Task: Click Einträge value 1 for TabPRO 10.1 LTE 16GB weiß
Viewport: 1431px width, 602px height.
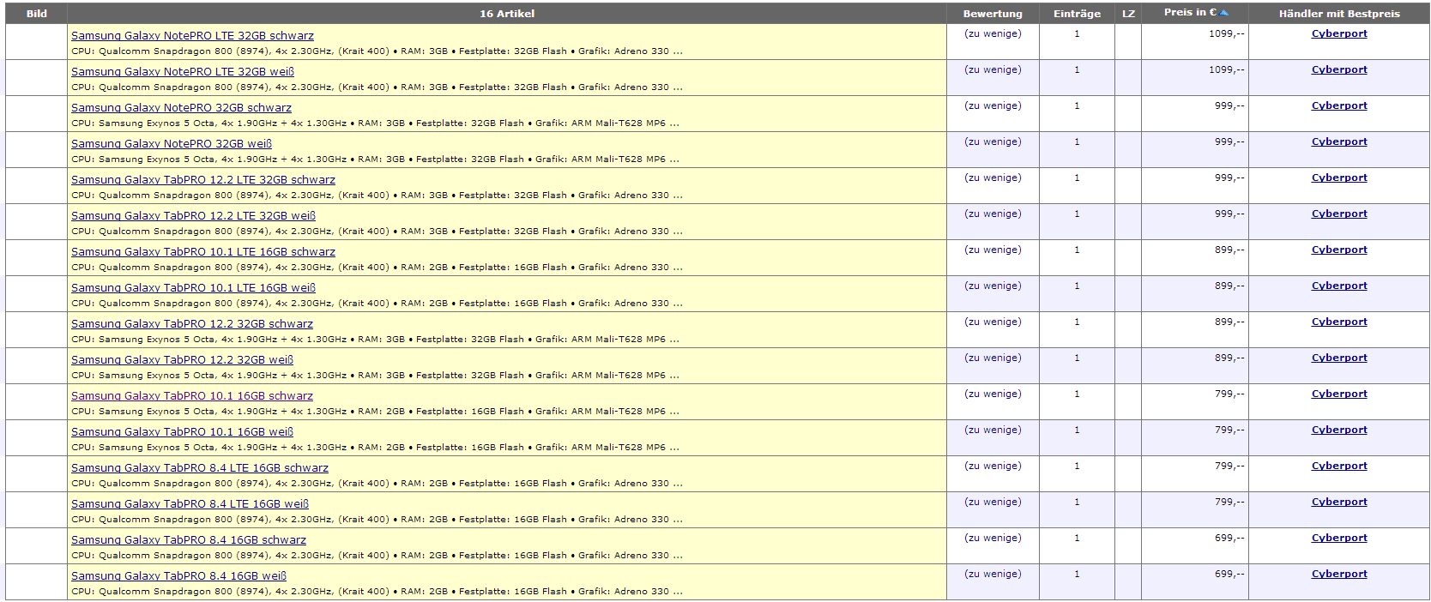Action: pos(1077,286)
